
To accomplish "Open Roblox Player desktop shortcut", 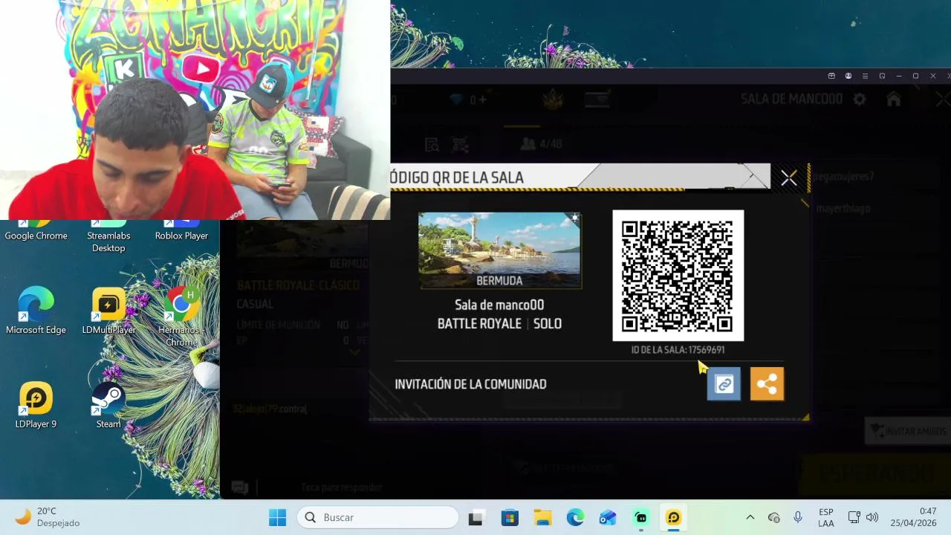I will click(181, 230).
